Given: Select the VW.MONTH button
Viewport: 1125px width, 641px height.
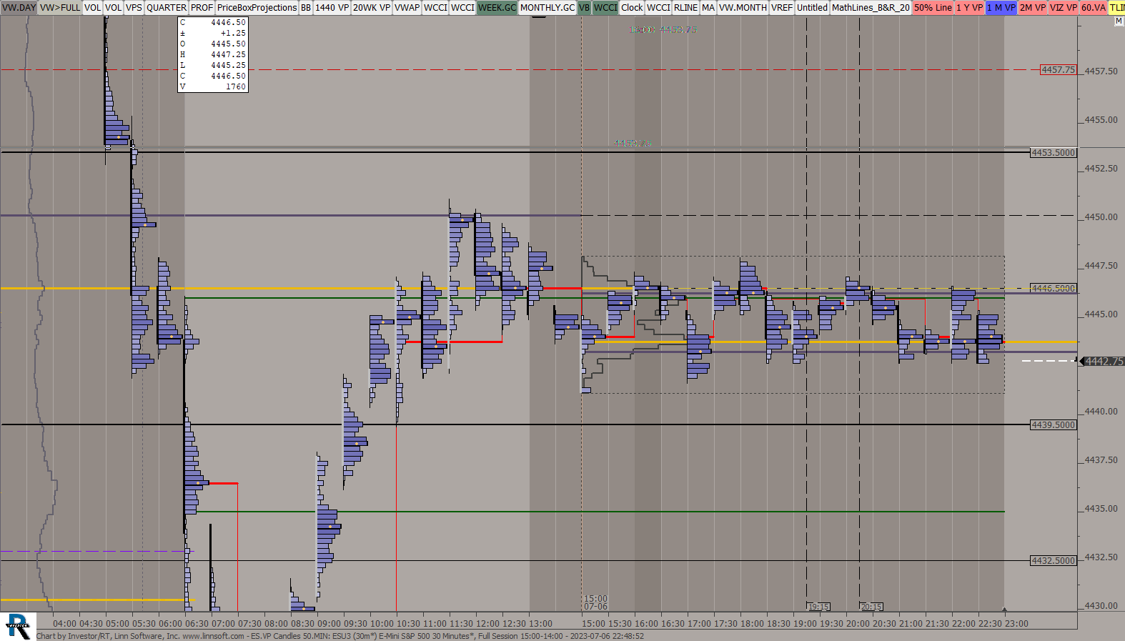Looking at the screenshot, I should pos(743,7).
